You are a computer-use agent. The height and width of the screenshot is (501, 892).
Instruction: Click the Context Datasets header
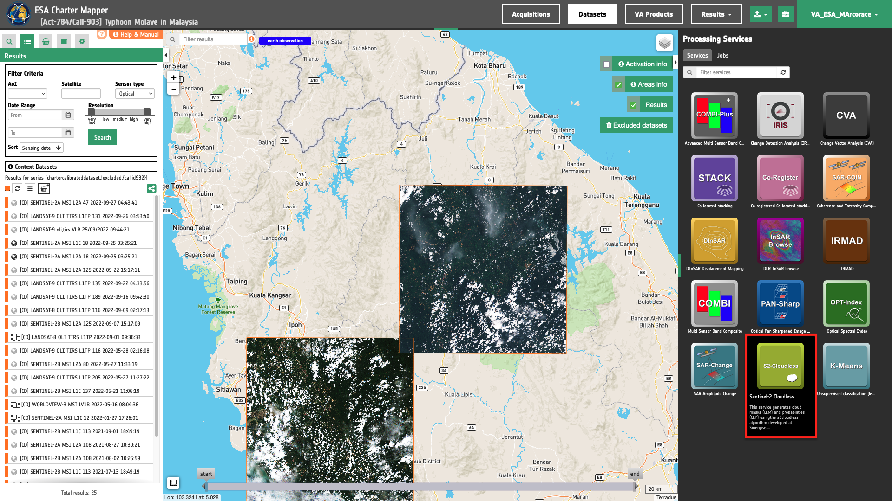pyautogui.click(x=81, y=167)
